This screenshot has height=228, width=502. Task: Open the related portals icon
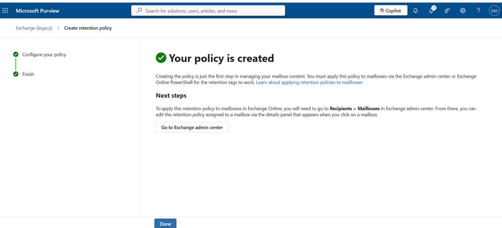pyautogui.click(x=447, y=11)
